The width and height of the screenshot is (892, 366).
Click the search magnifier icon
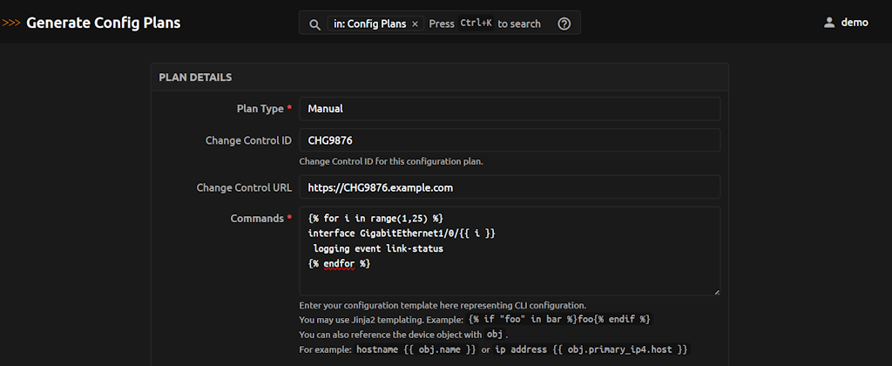click(x=314, y=24)
